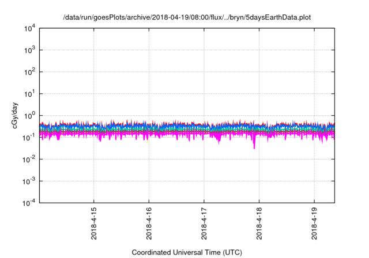Viewport: 369px width, 258px height.
Task: Click the 10^4 y-axis tick label
Action: (29, 28)
